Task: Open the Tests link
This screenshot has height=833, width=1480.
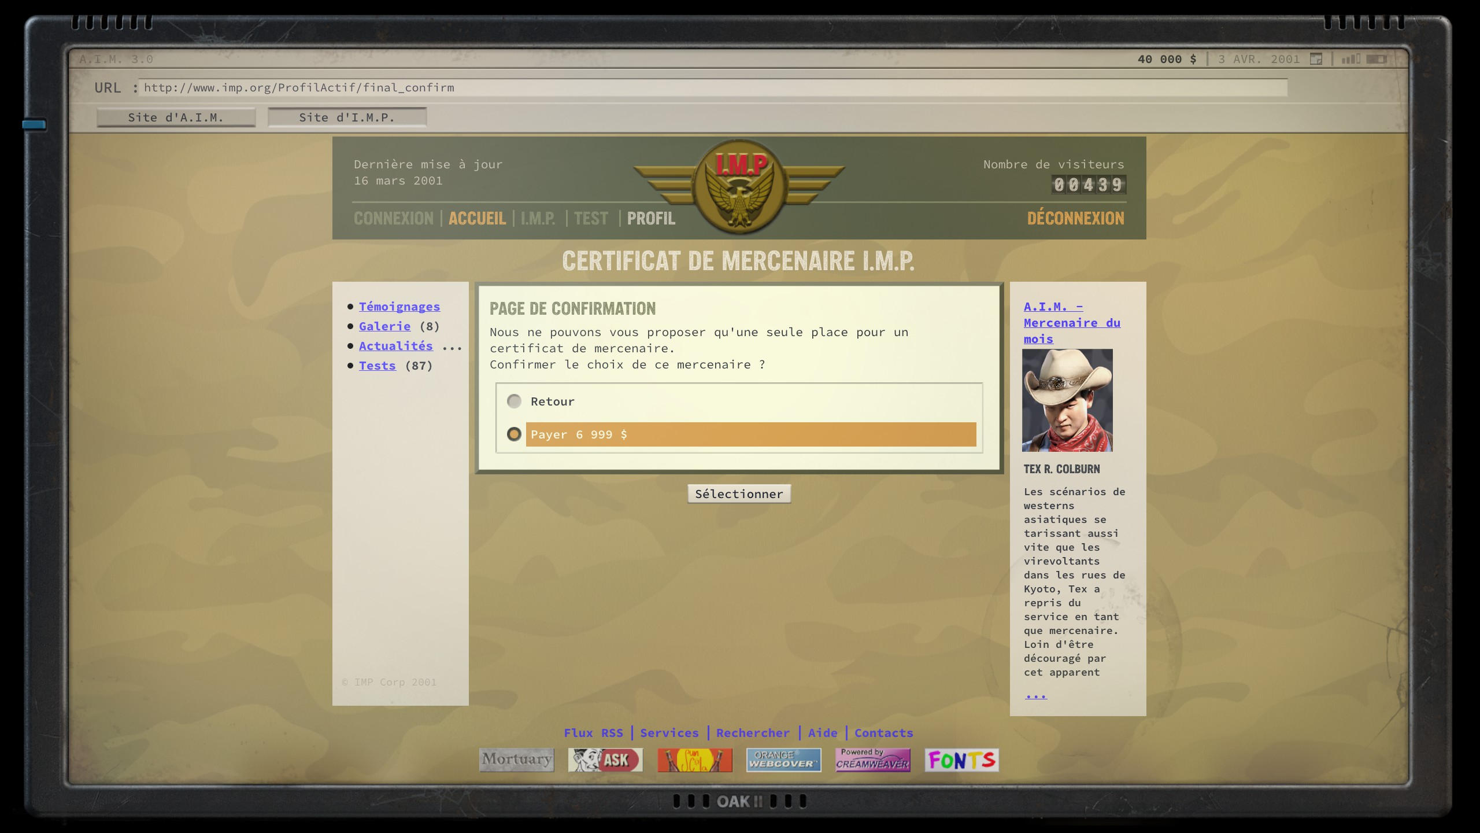Action: tap(377, 366)
